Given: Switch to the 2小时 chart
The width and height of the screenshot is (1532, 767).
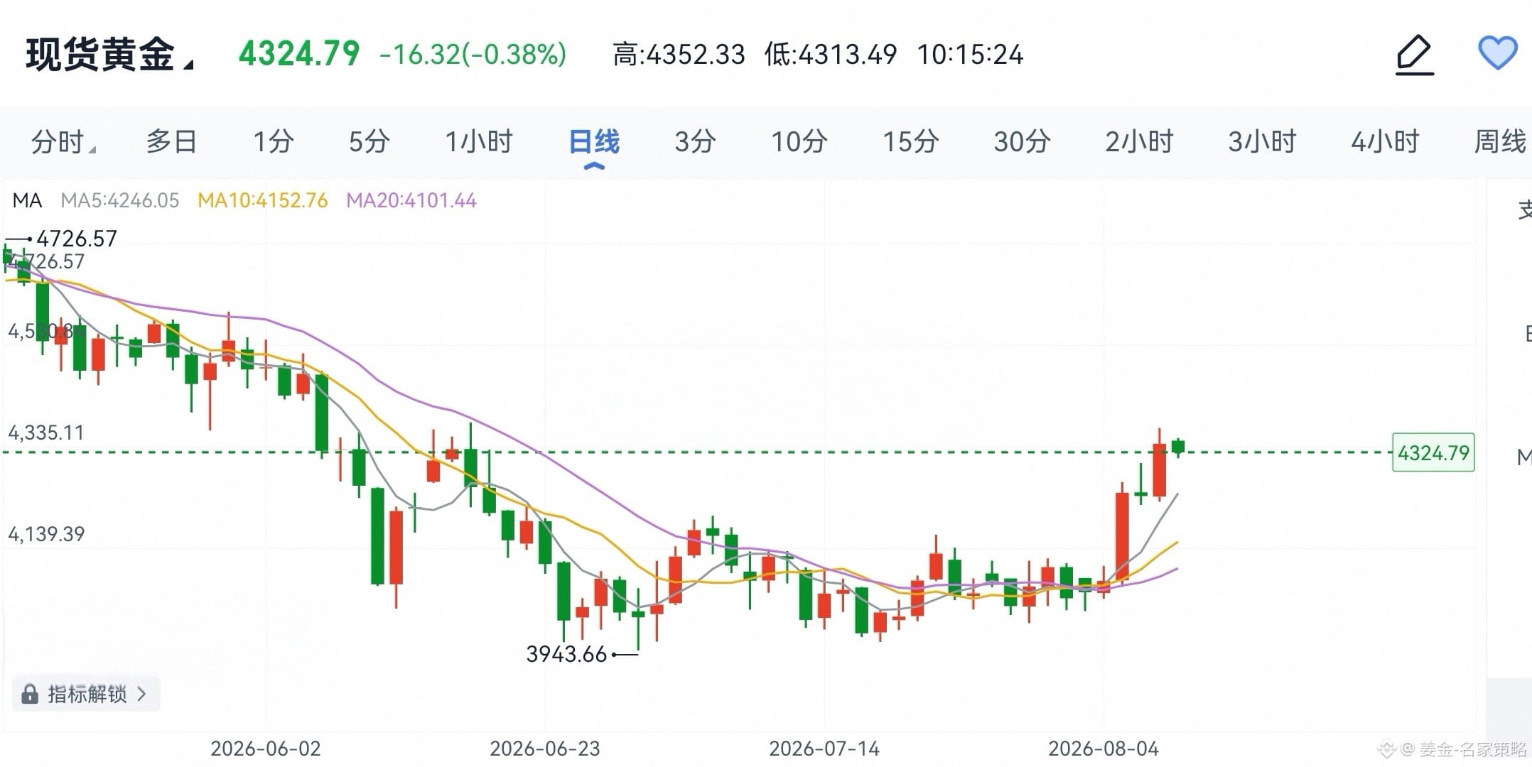Looking at the screenshot, I should (x=1139, y=141).
